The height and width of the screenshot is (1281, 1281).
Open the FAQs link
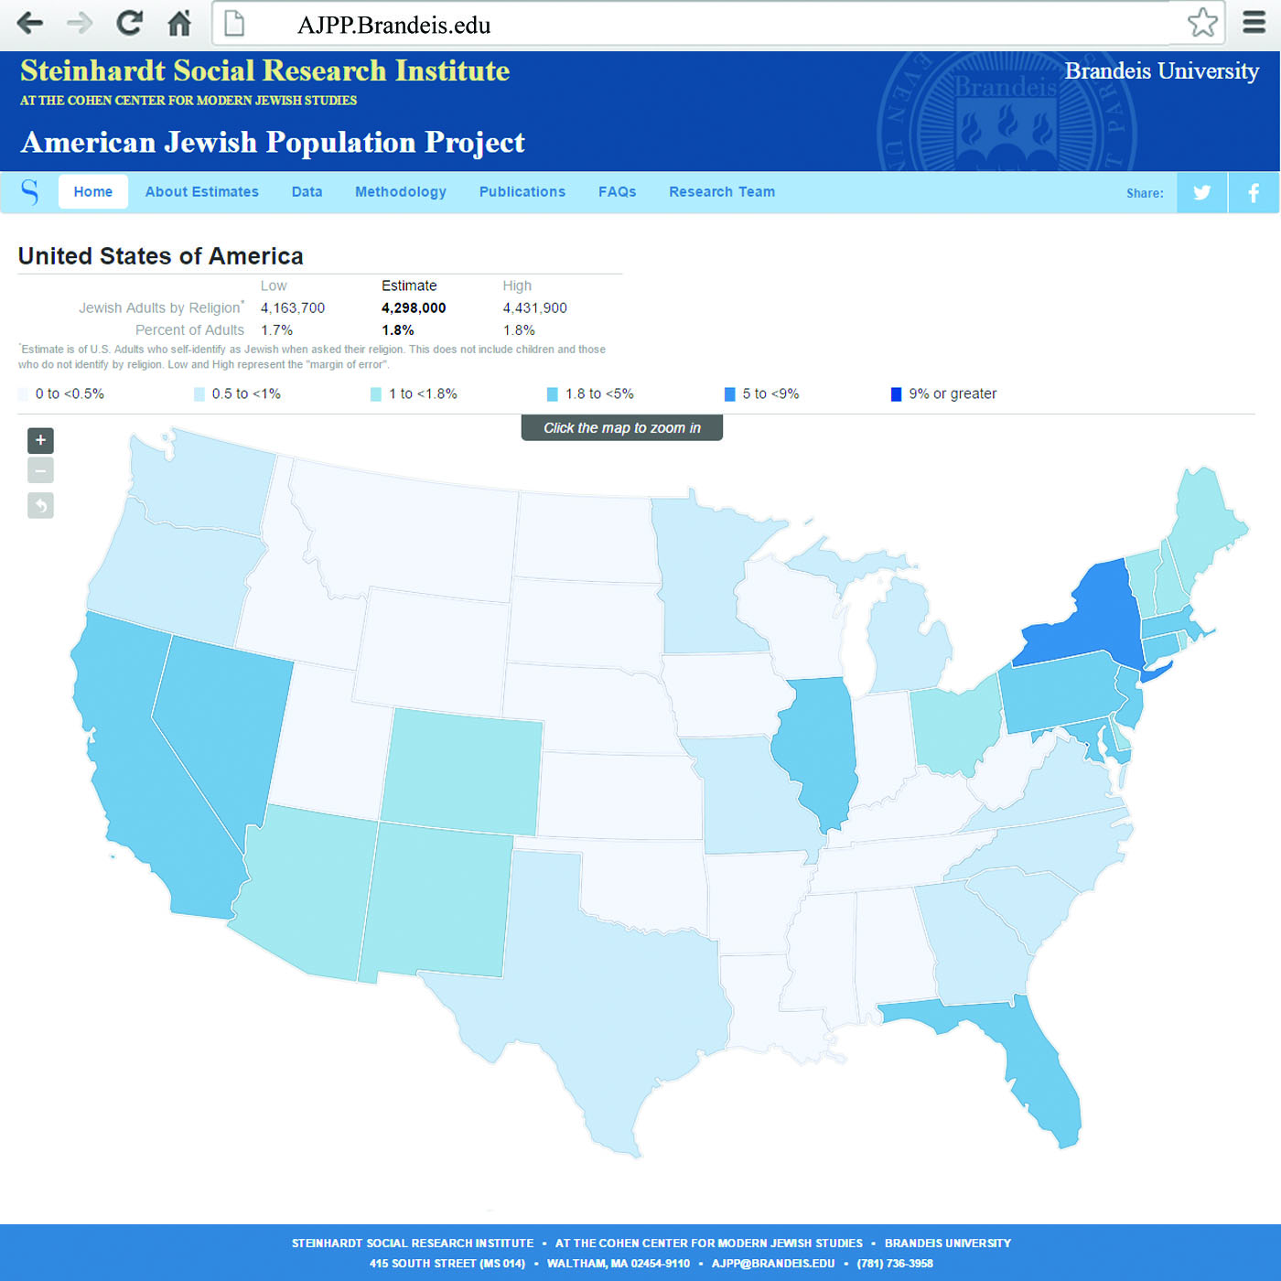tap(617, 192)
